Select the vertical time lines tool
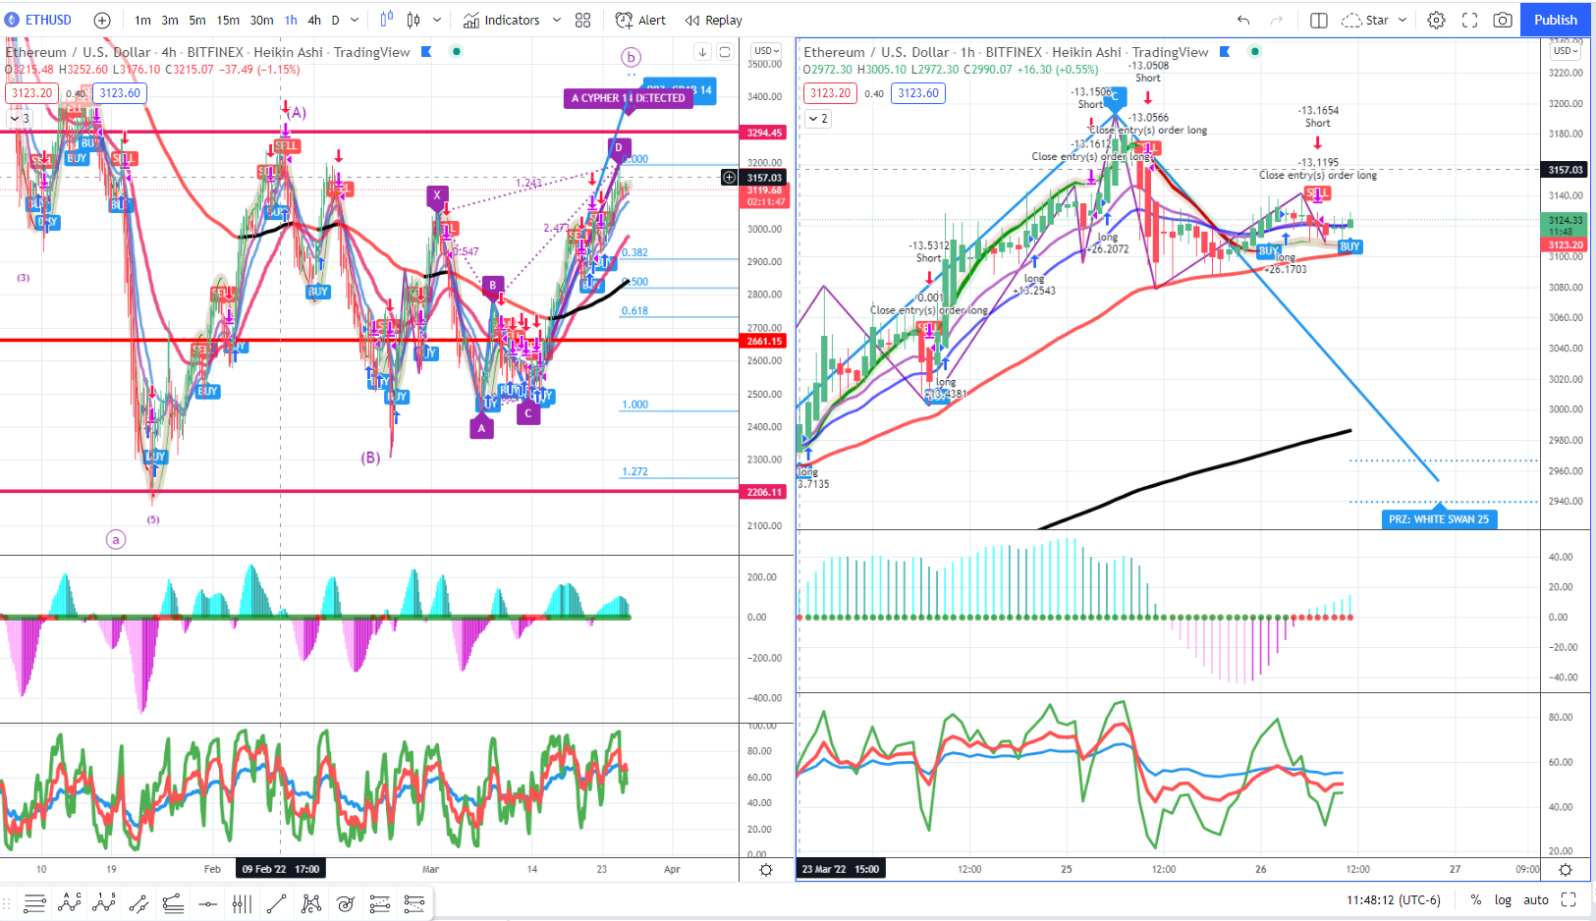 coord(242,903)
